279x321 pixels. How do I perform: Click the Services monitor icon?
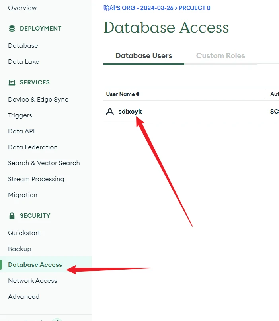[x=12, y=82]
